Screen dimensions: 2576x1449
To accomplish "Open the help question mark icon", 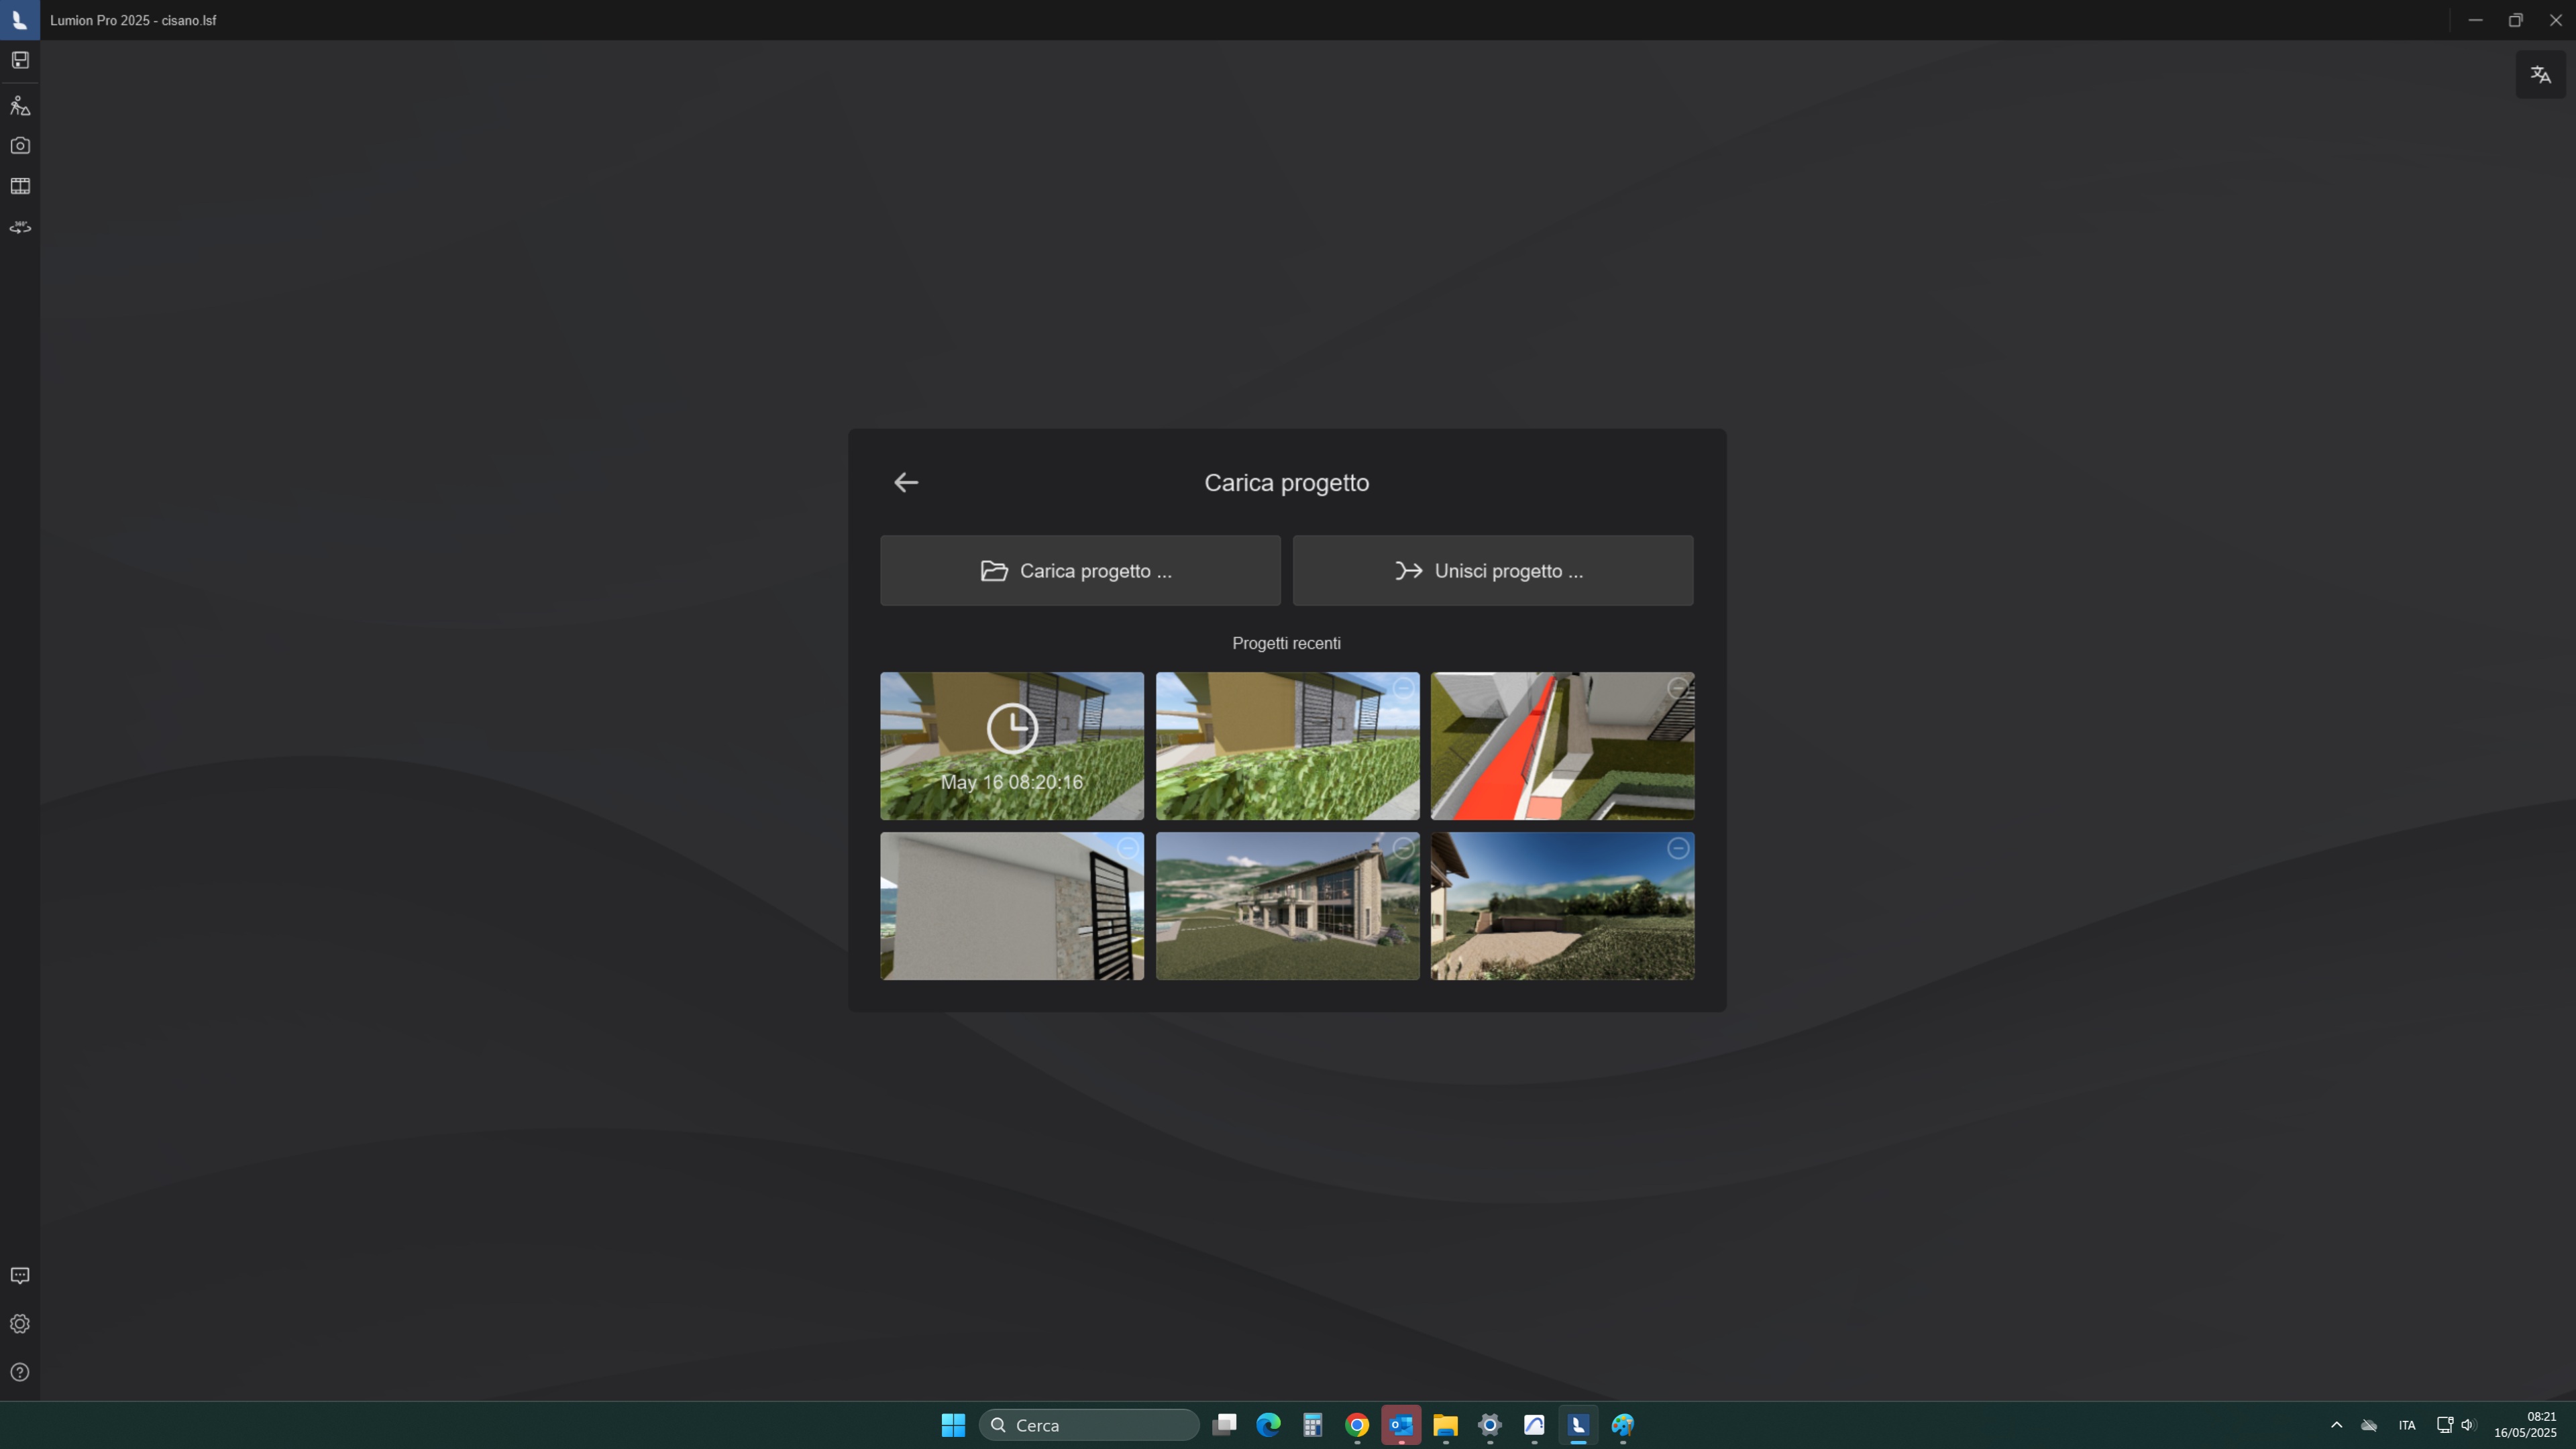I will tap(20, 1372).
